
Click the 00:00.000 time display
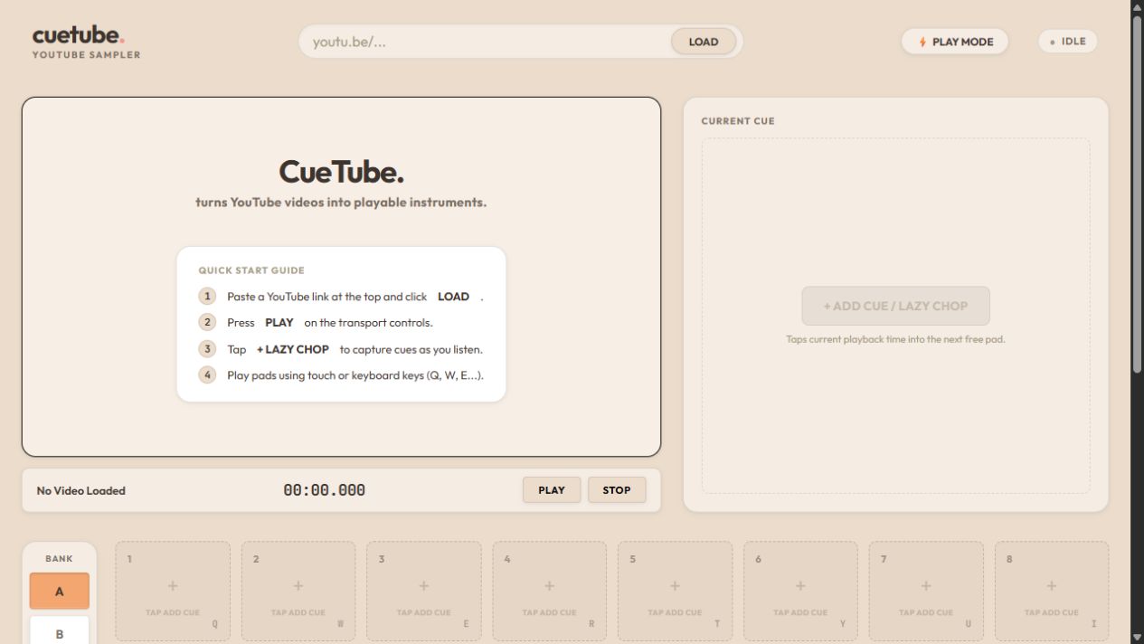pos(325,490)
